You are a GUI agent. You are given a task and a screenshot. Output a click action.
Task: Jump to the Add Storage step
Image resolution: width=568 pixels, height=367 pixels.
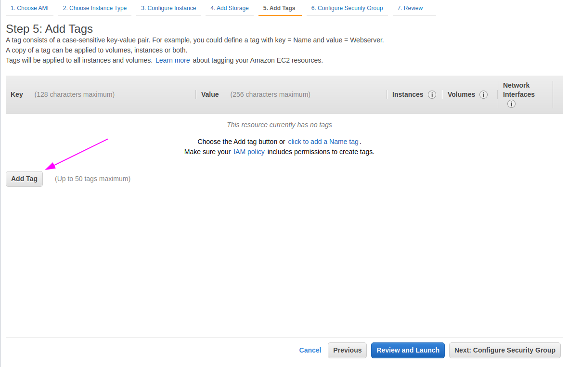230,8
